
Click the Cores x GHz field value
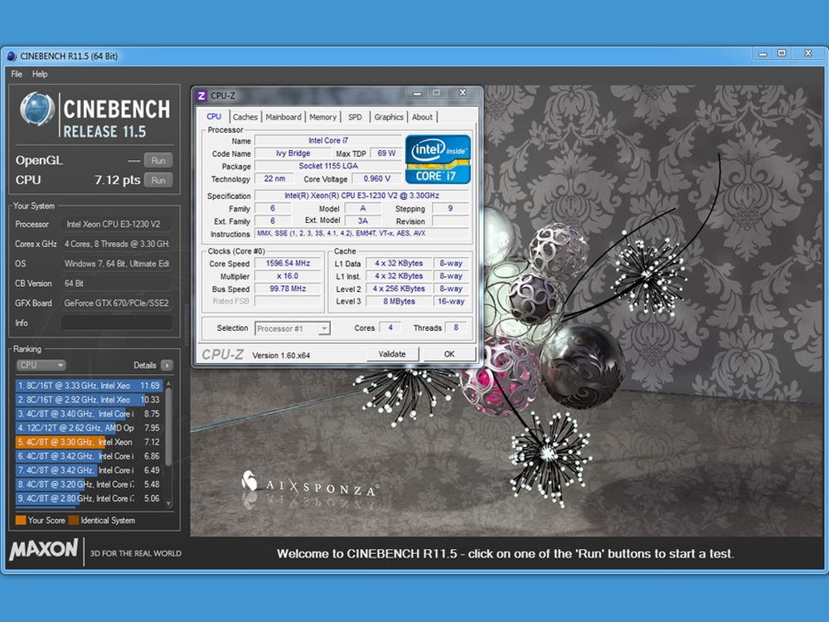pos(116,244)
